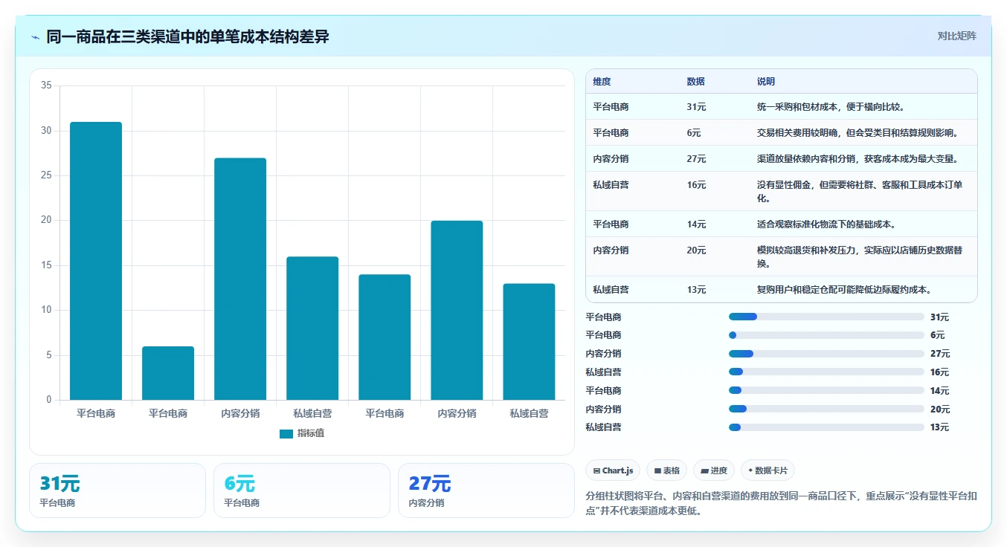Click the description starting '复购用户和稳定仓配'
Viewport: 1007px width, 547px height.
point(844,290)
